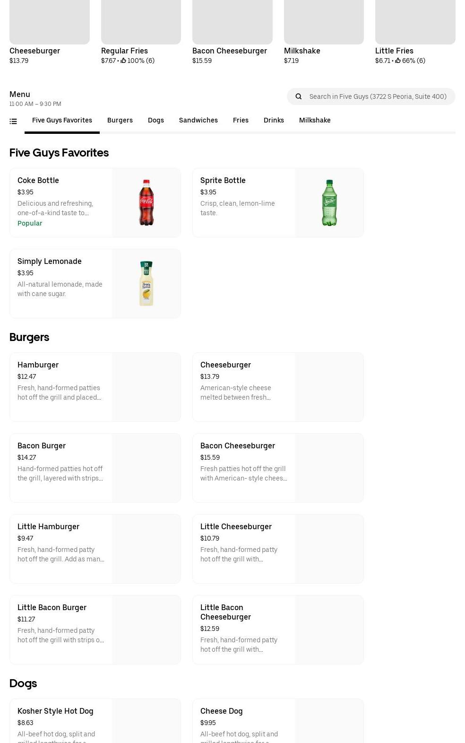Viewport: 465px width, 743px height.
Task: Click the magnifier icon in search bar
Action: (299, 96)
